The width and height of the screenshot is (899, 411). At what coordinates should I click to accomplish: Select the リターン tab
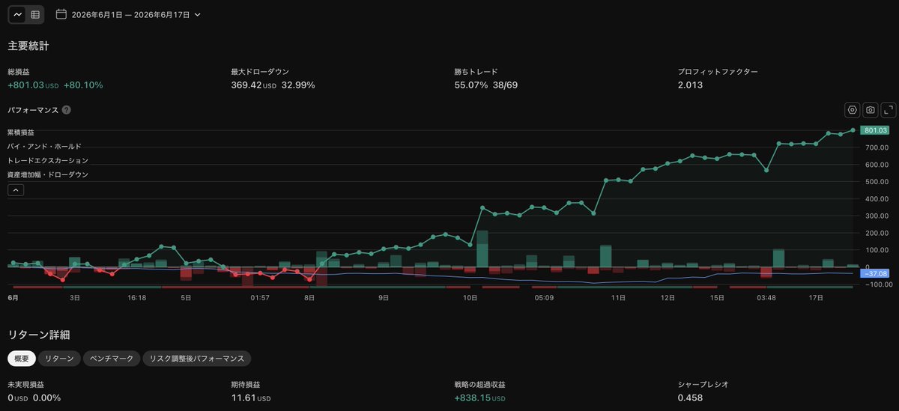59,359
